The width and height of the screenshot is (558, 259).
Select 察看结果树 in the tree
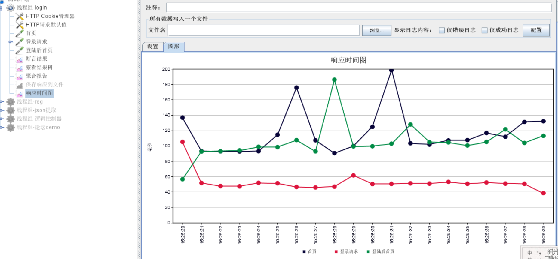[39, 67]
